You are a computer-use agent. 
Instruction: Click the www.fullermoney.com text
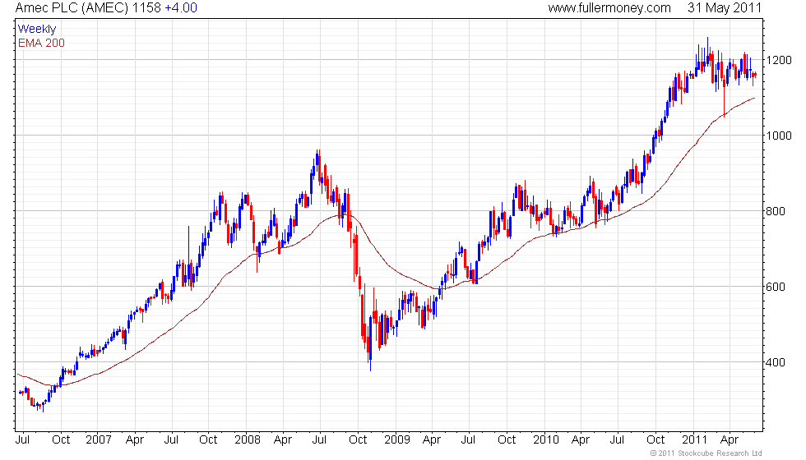click(609, 7)
